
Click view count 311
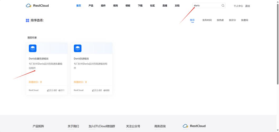tap(62, 90)
